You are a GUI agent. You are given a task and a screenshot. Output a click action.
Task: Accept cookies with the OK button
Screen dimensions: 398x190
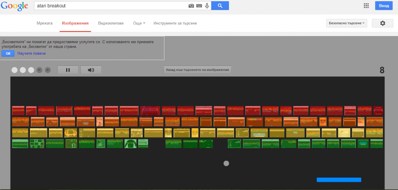8,54
